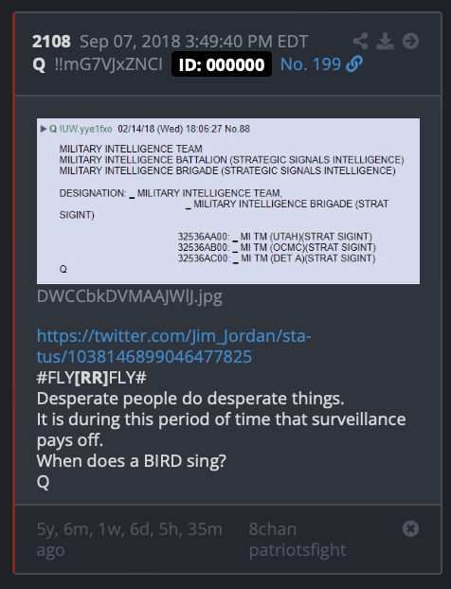The height and width of the screenshot is (589, 451).
Task: Click the ID: 000000 badge
Action: click(222, 64)
